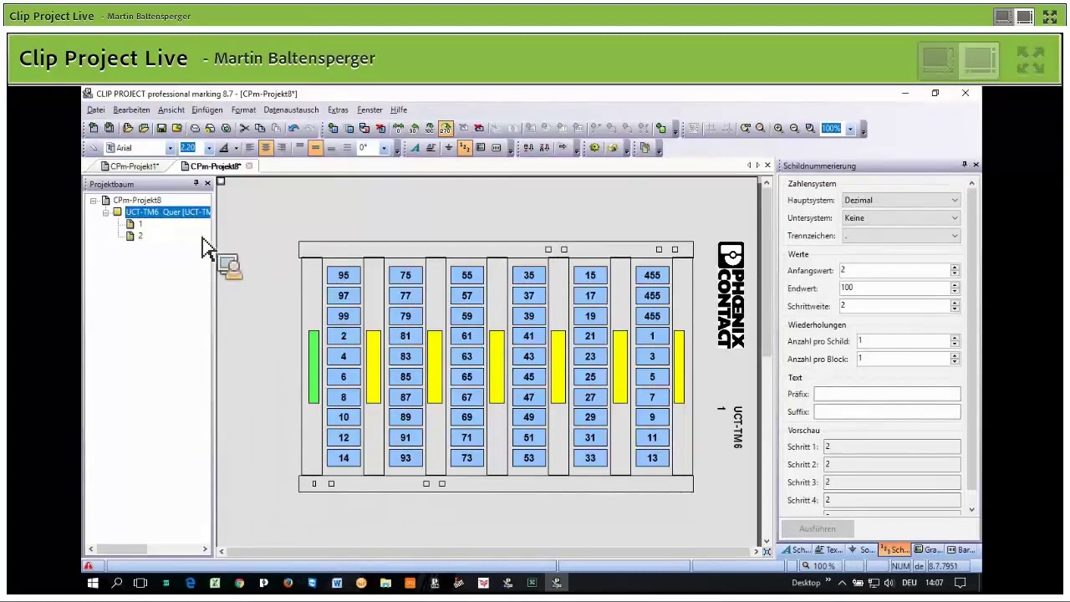This screenshot has height=602, width=1070.
Task: Open the font size 2.20 dropdown
Action: 210,148
